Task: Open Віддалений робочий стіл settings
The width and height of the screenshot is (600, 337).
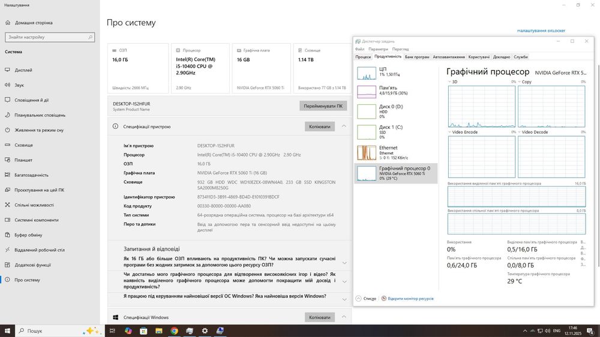Action: pos(40,250)
